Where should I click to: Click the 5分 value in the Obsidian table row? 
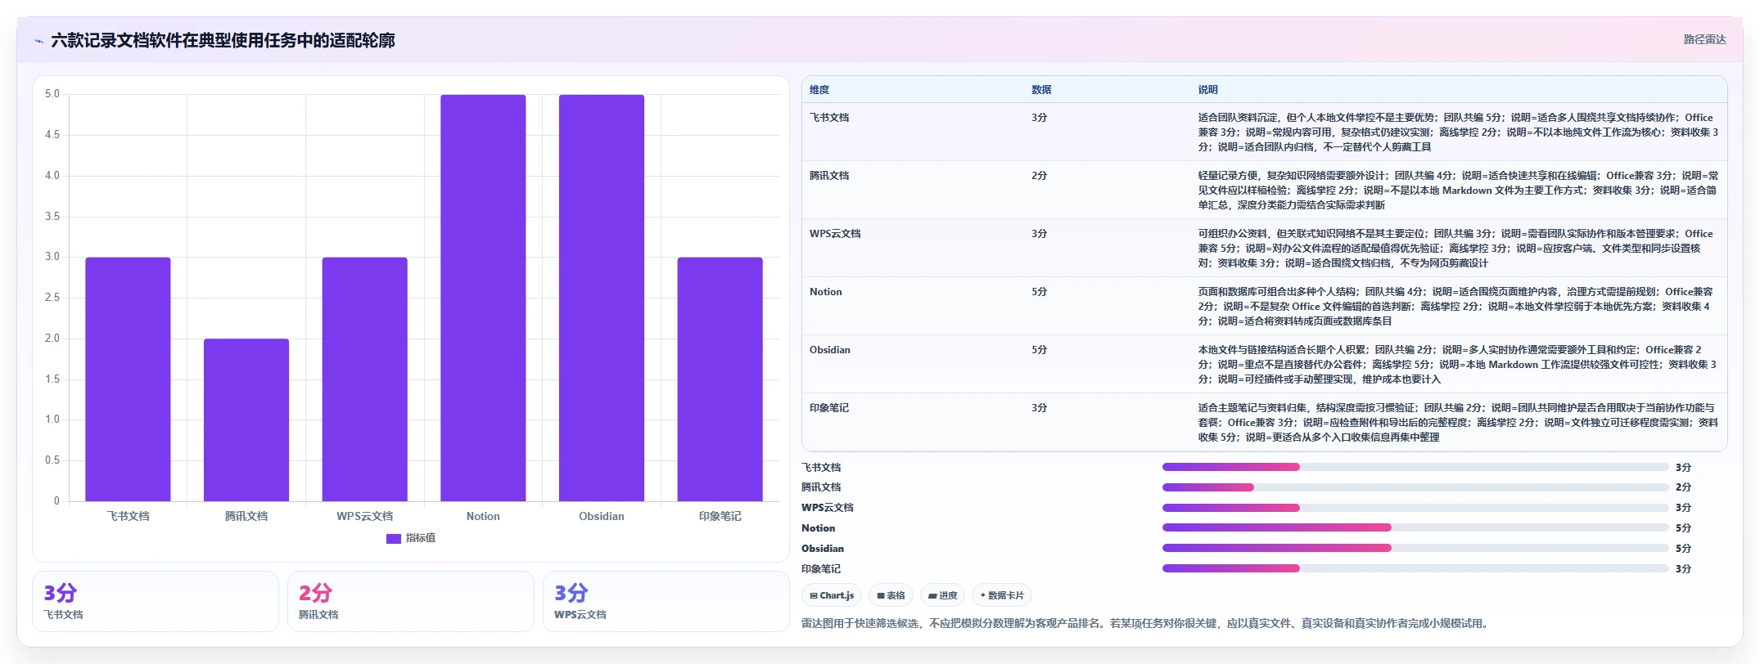1039,350
